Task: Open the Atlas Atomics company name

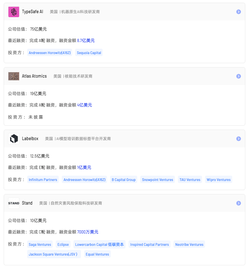Action: tap(34, 76)
